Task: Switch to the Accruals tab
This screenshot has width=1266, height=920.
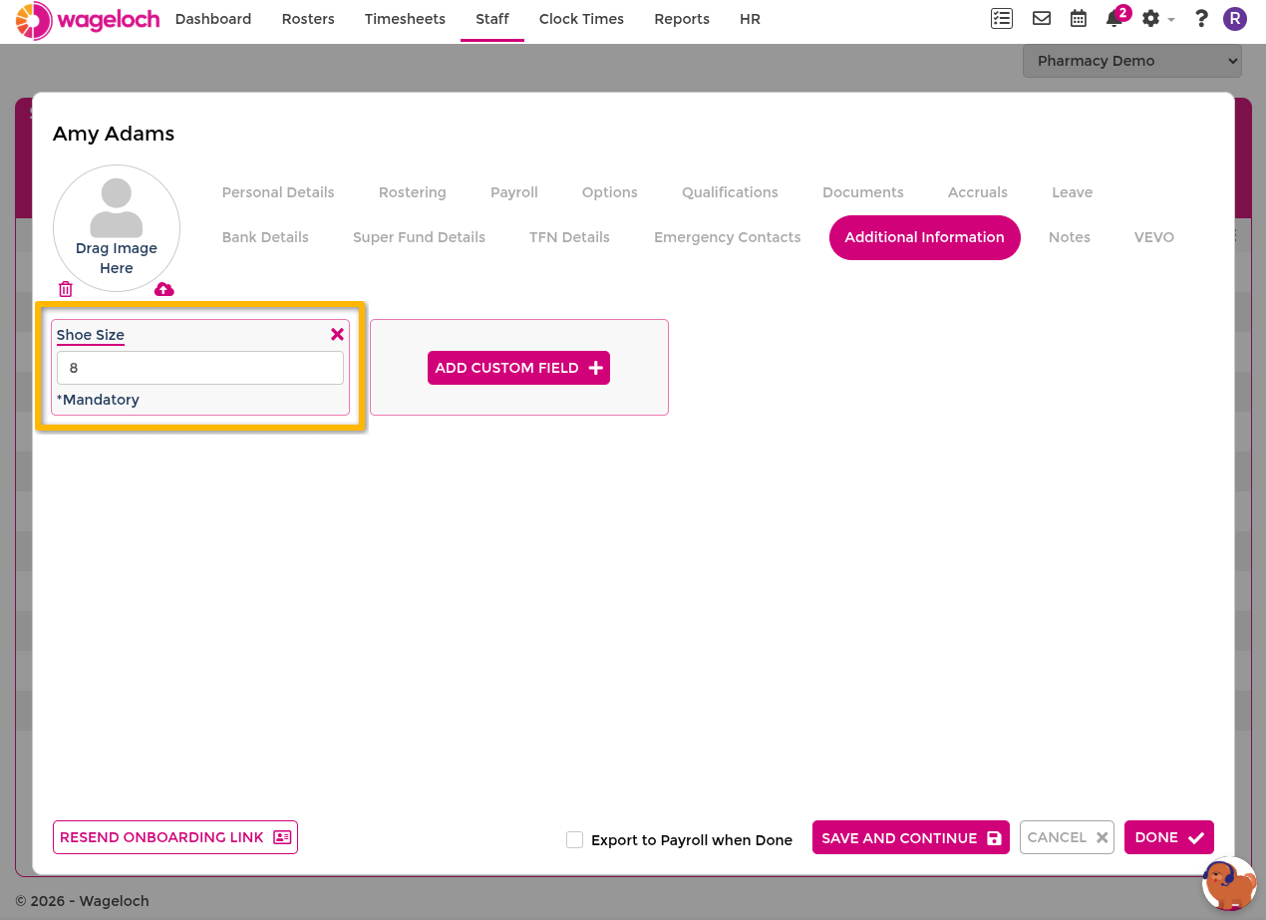Action: point(978,192)
